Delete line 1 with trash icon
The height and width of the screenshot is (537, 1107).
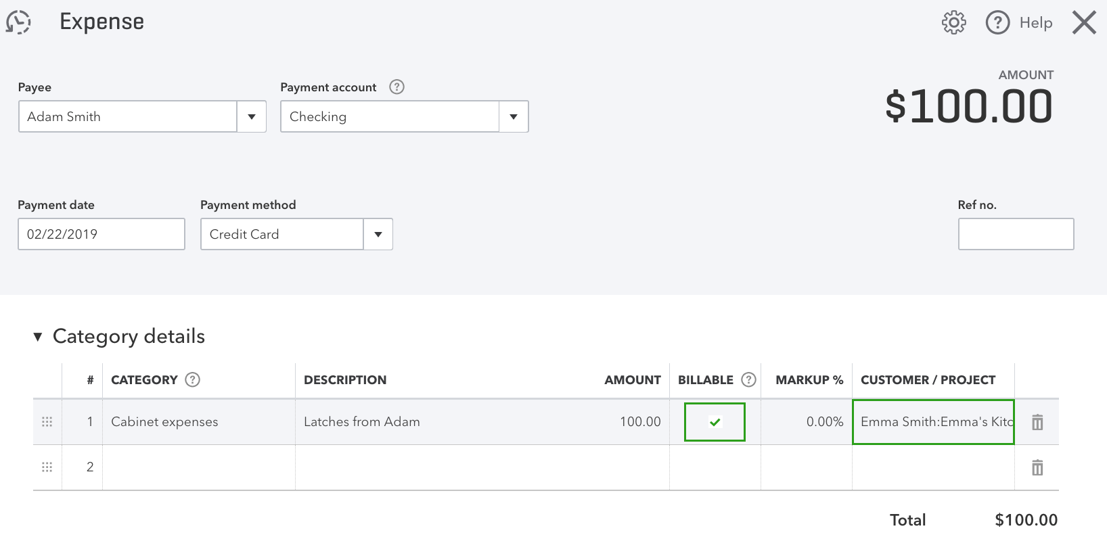click(x=1037, y=422)
